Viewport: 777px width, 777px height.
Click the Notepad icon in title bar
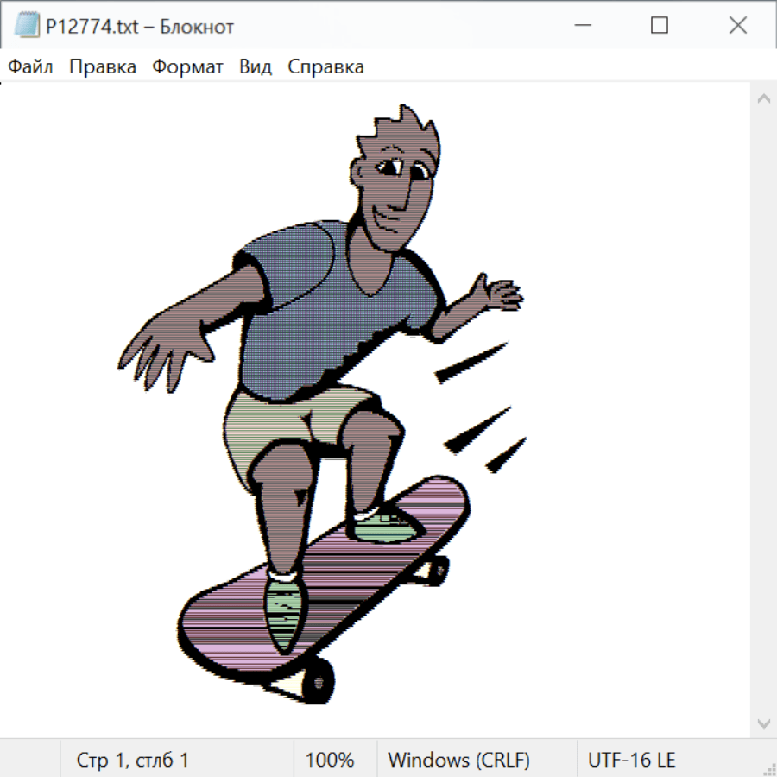point(27,26)
